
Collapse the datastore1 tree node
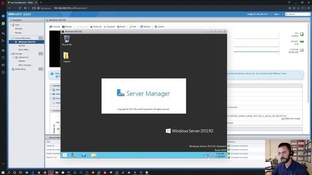pos(13,57)
